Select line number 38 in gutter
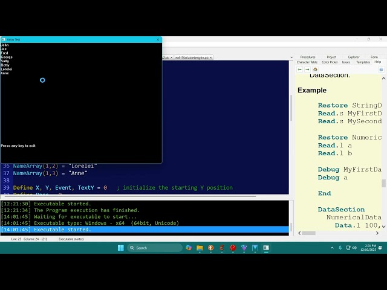 [x=6, y=180]
